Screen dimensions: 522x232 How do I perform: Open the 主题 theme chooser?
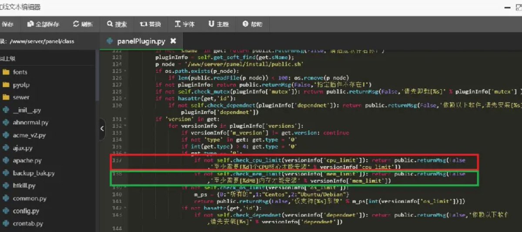pos(218,24)
